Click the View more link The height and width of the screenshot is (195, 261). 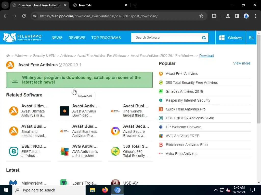tap(242, 63)
